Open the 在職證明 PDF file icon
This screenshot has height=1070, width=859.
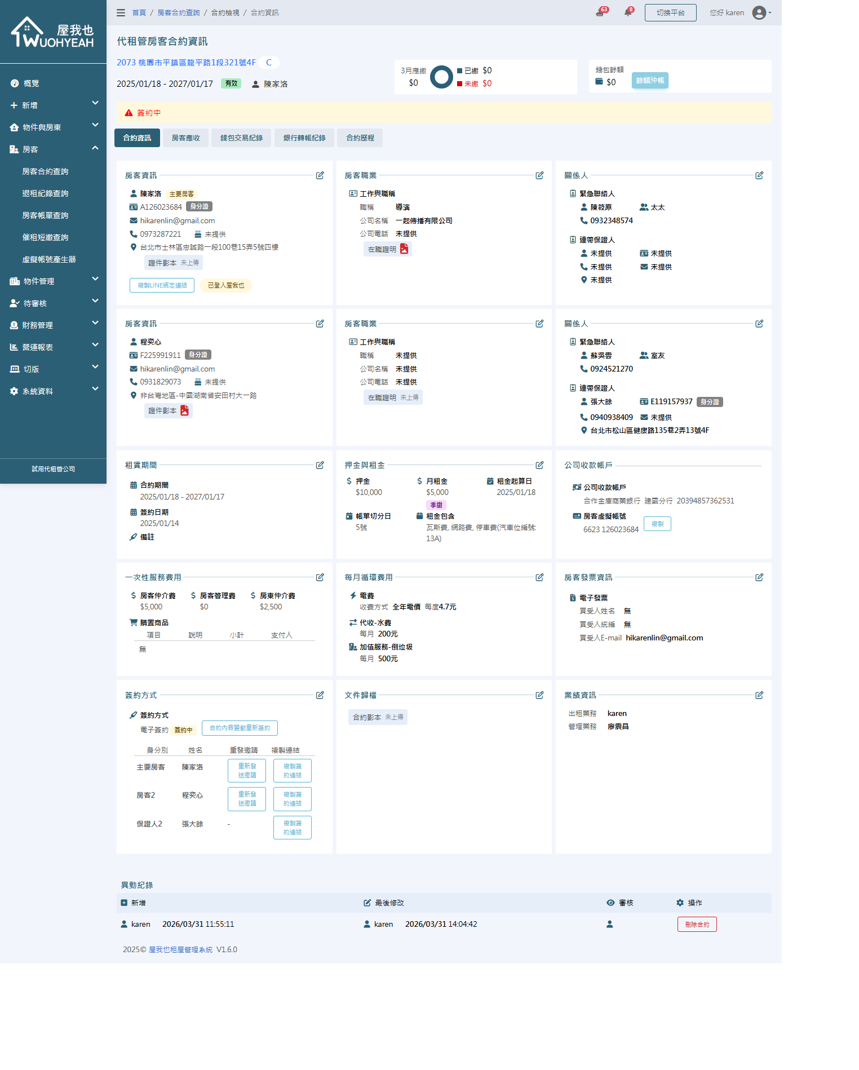(404, 249)
